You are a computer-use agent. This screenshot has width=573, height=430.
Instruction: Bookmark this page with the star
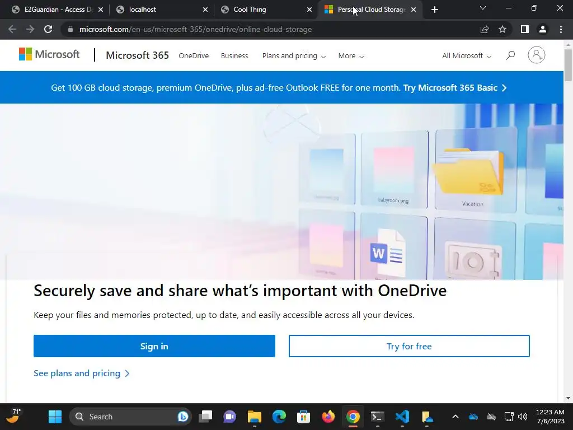[x=502, y=29]
